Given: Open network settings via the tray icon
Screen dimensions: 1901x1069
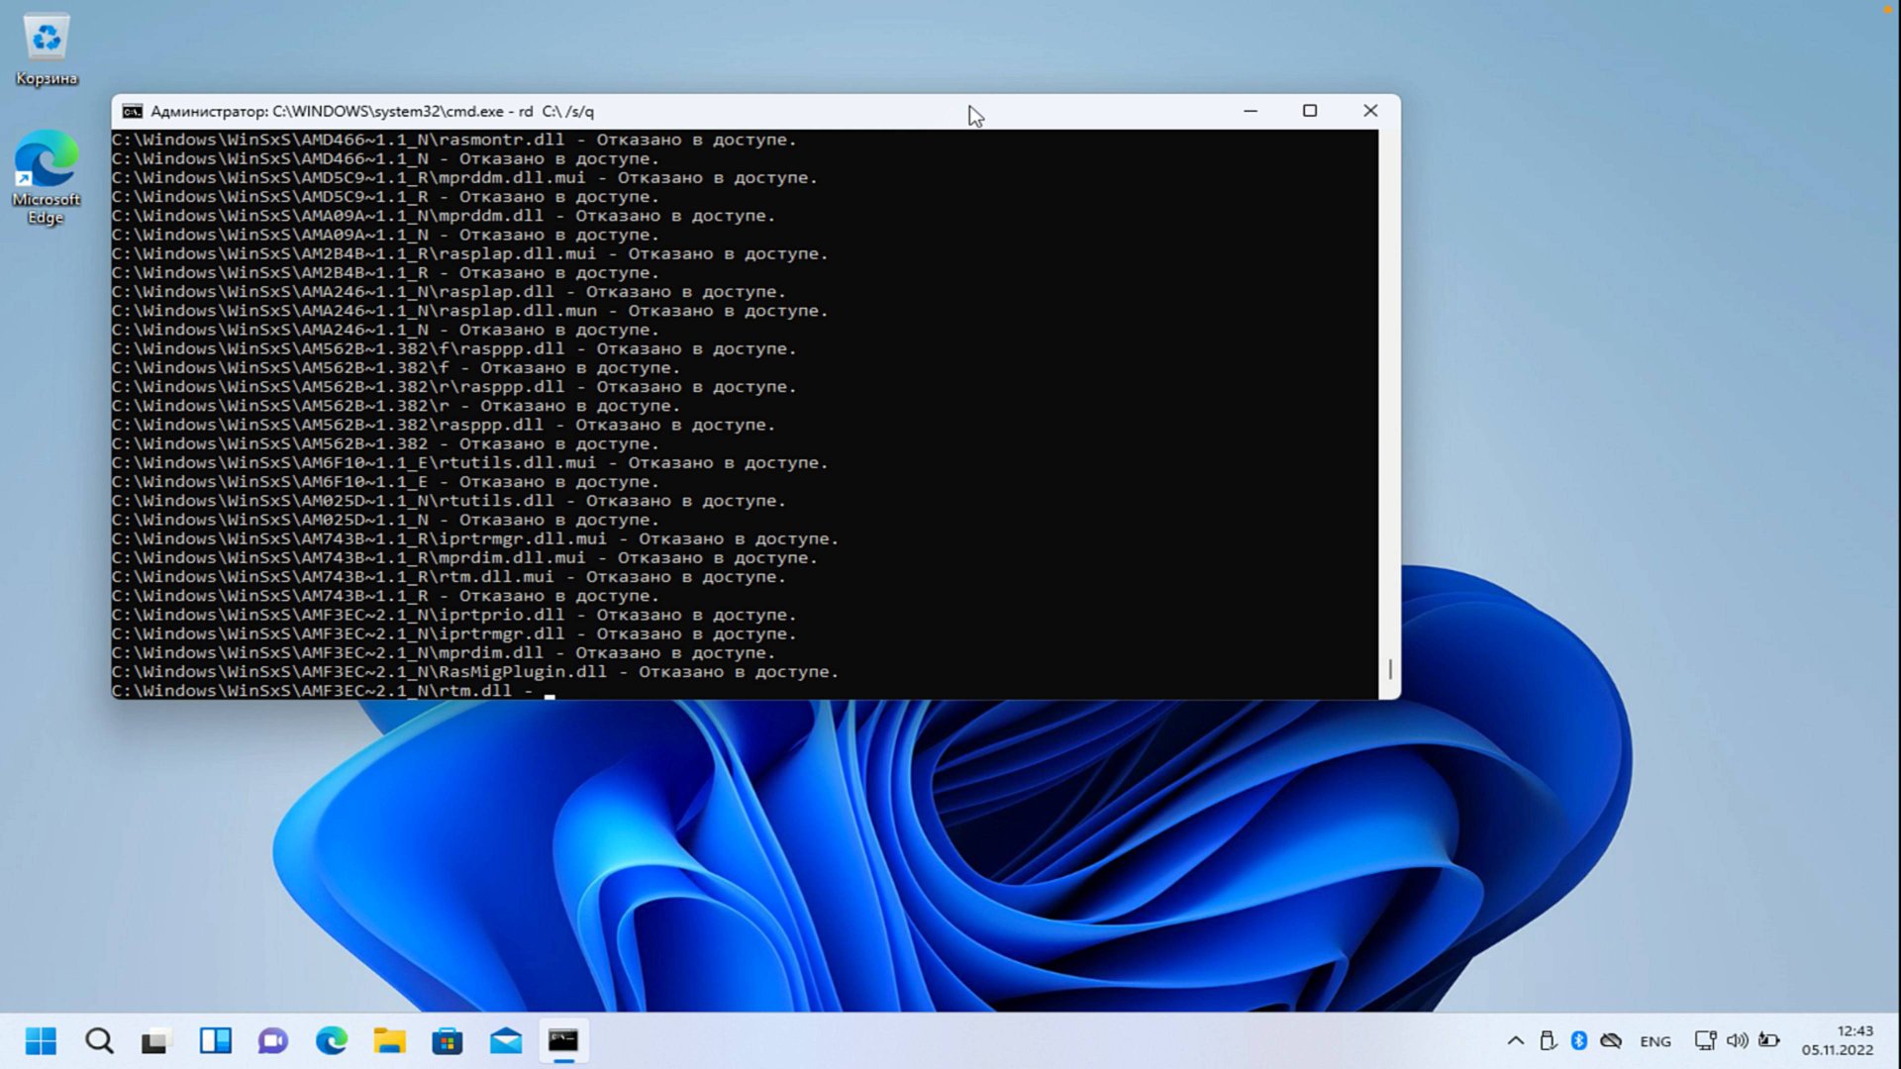Looking at the screenshot, I should 1705,1040.
